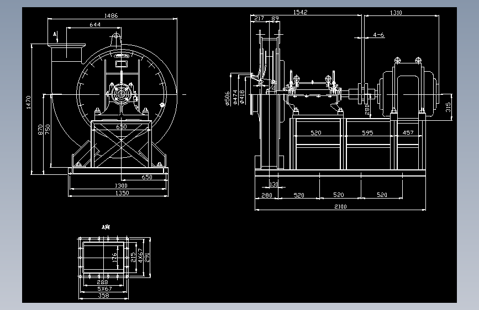Click the 1486 overall width dimension

[x=111, y=15]
